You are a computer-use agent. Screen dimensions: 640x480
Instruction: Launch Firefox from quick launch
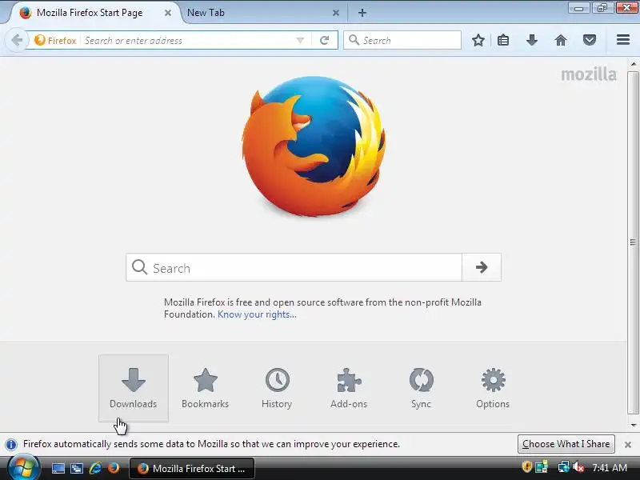(114, 467)
